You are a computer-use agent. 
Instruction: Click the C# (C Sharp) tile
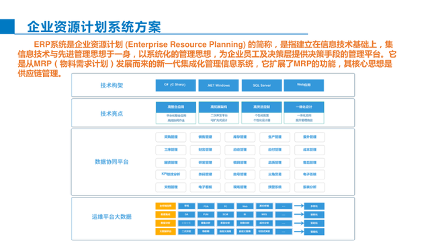click(x=175, y=85)
